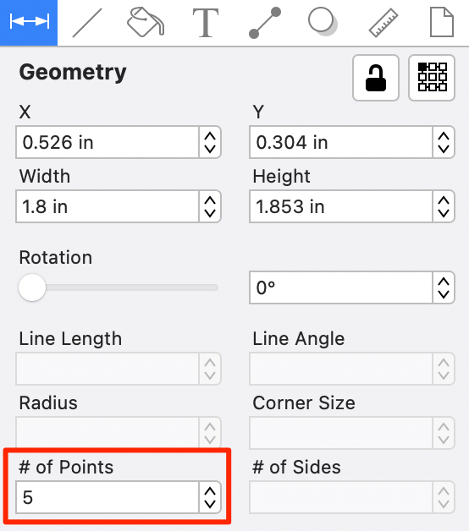Image resolution: width=469 pixels, height=531 pixels.
Task: Adjust the Width stepper arrows
Action: pos(210,206)
